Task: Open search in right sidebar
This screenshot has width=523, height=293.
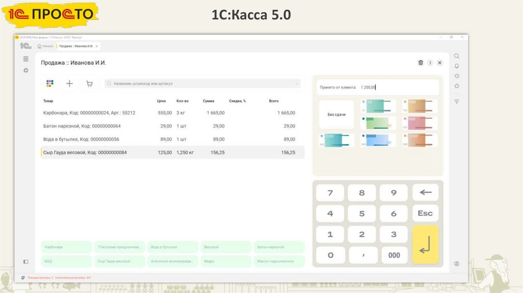Action: pos(457,56)
